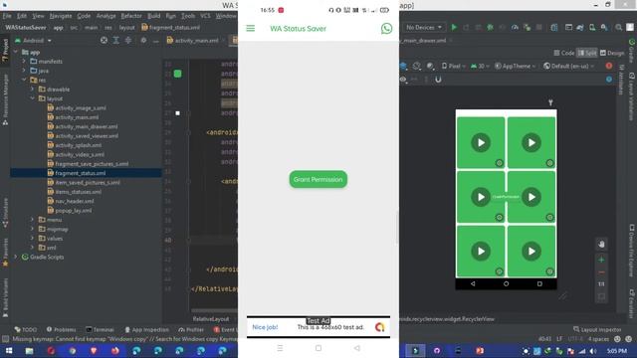Open the Refactor menu
The width and height of the screenshot is (637, 358).
(x=131, y=16)
